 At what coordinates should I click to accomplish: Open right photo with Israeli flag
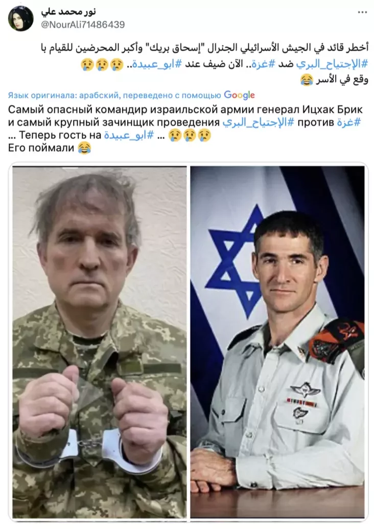click(277, 342)
